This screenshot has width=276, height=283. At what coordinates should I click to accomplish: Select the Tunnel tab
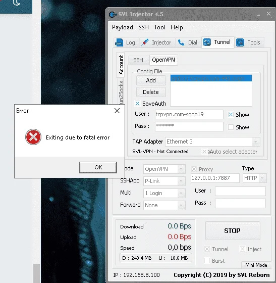(218, 42)
